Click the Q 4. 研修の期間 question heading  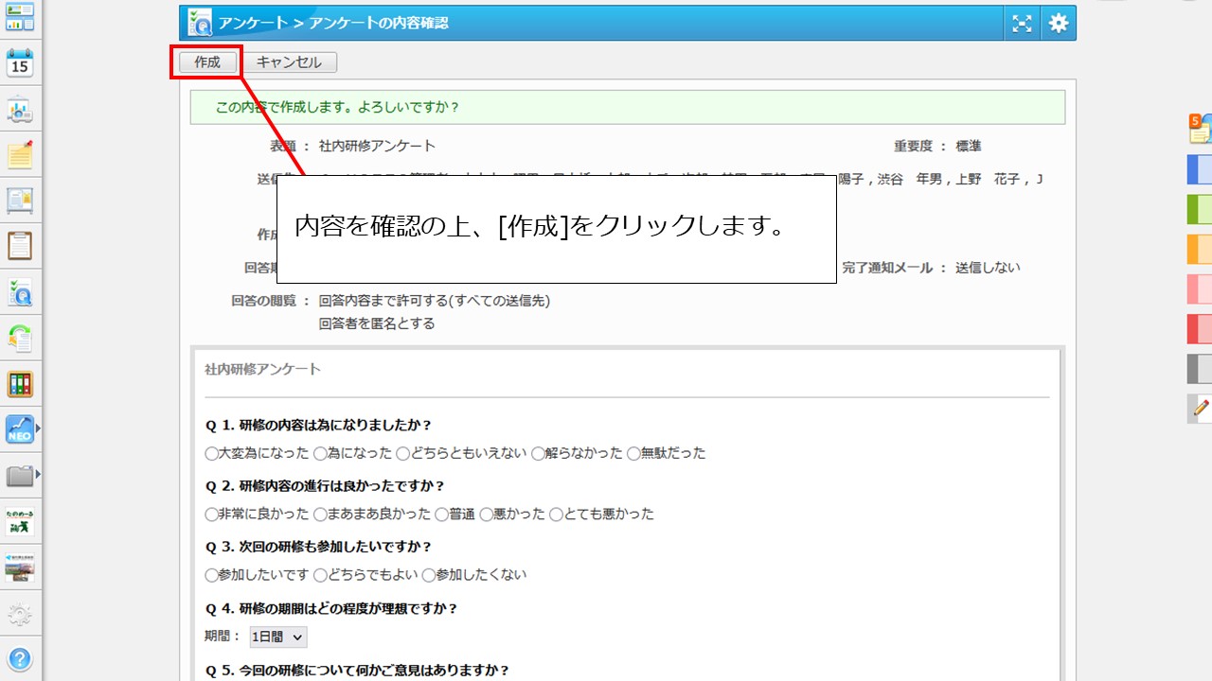(x=331, y=608)
